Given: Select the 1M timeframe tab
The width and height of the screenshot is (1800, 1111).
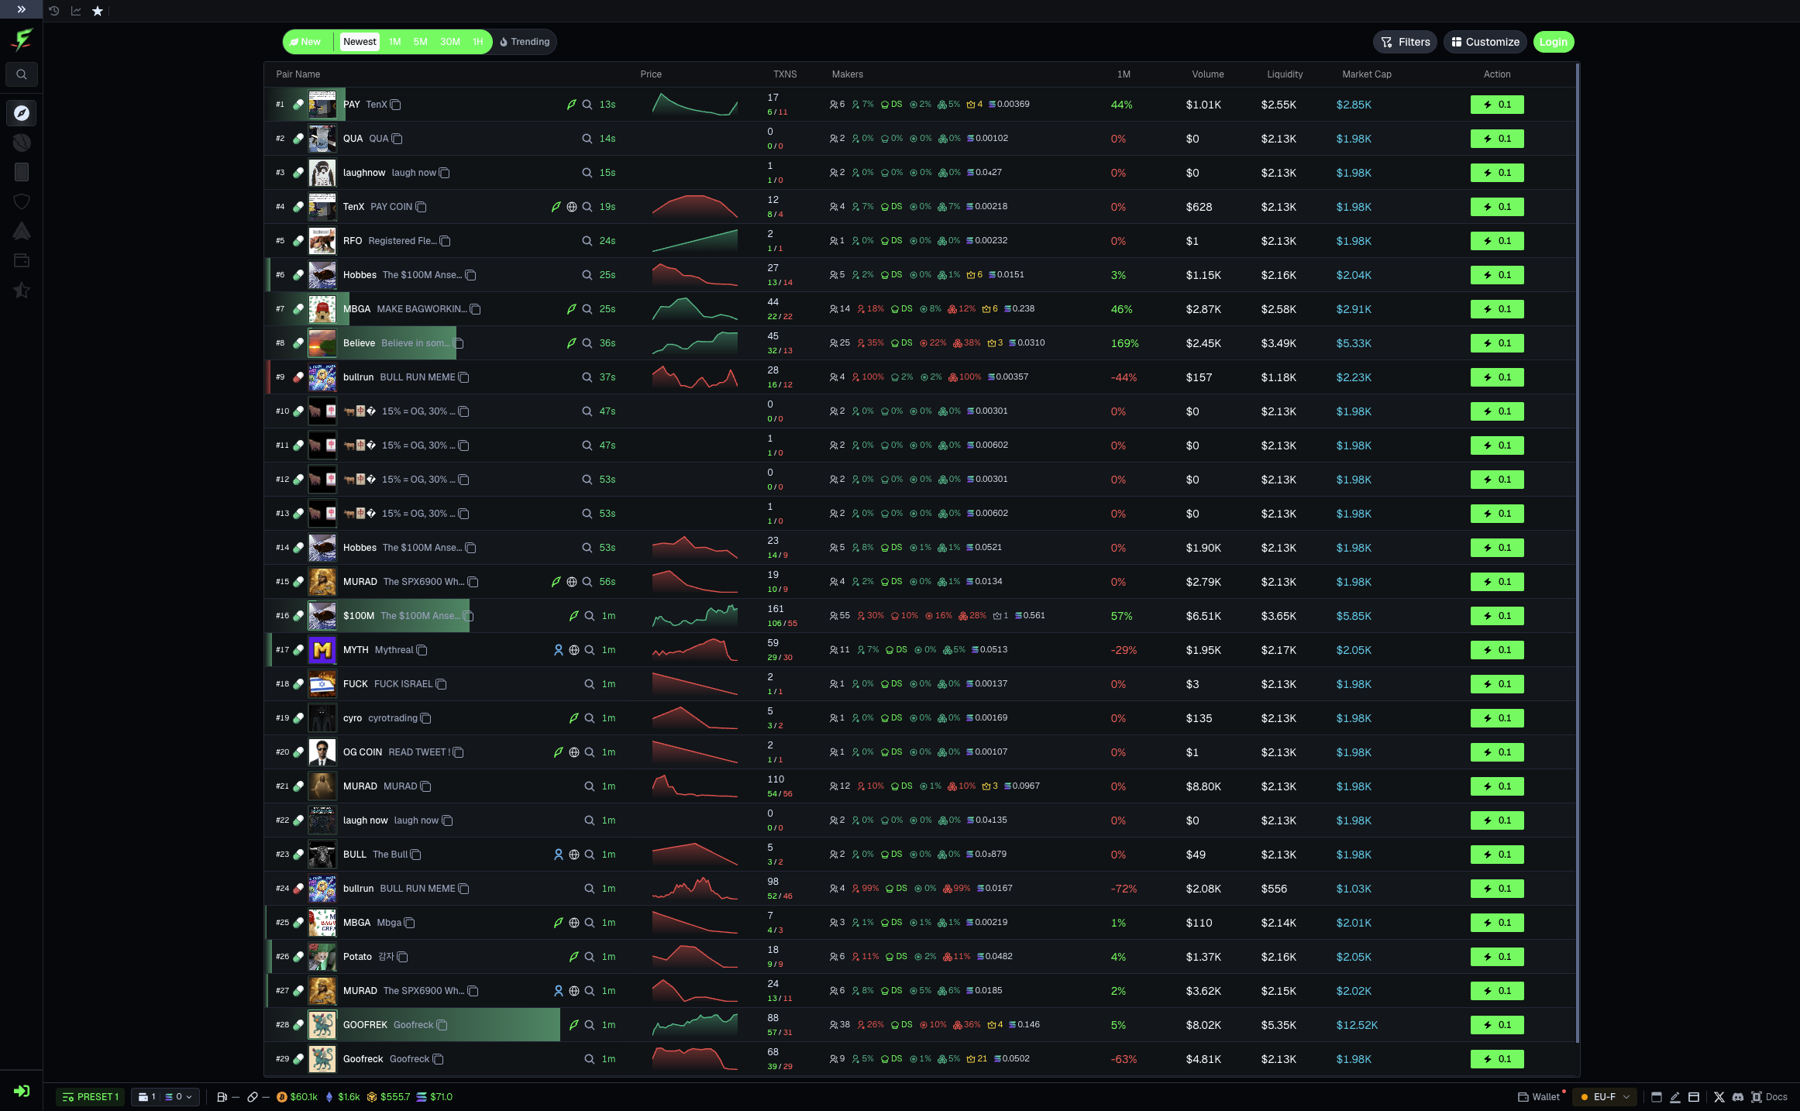Looking at the screenshot, I should coord(395,42).
